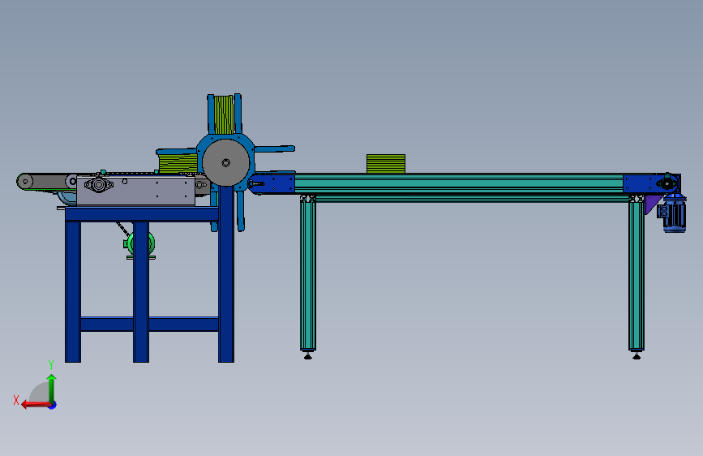The height and width of the screenshot is (456, 703).
Task: Select the large gray disc of the rotary wheel
Action: pyautogui.click(x=226, y=162)
